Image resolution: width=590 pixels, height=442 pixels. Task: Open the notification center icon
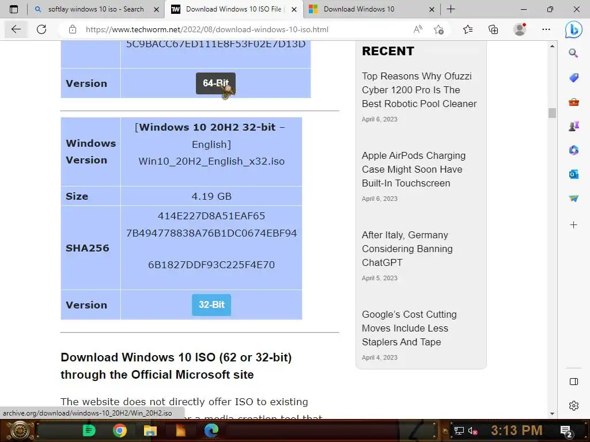pyautogui.click(x=566, y=431)
